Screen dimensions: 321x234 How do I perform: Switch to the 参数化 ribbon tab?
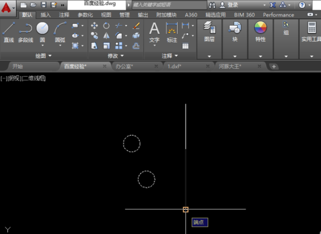[85, 15]
